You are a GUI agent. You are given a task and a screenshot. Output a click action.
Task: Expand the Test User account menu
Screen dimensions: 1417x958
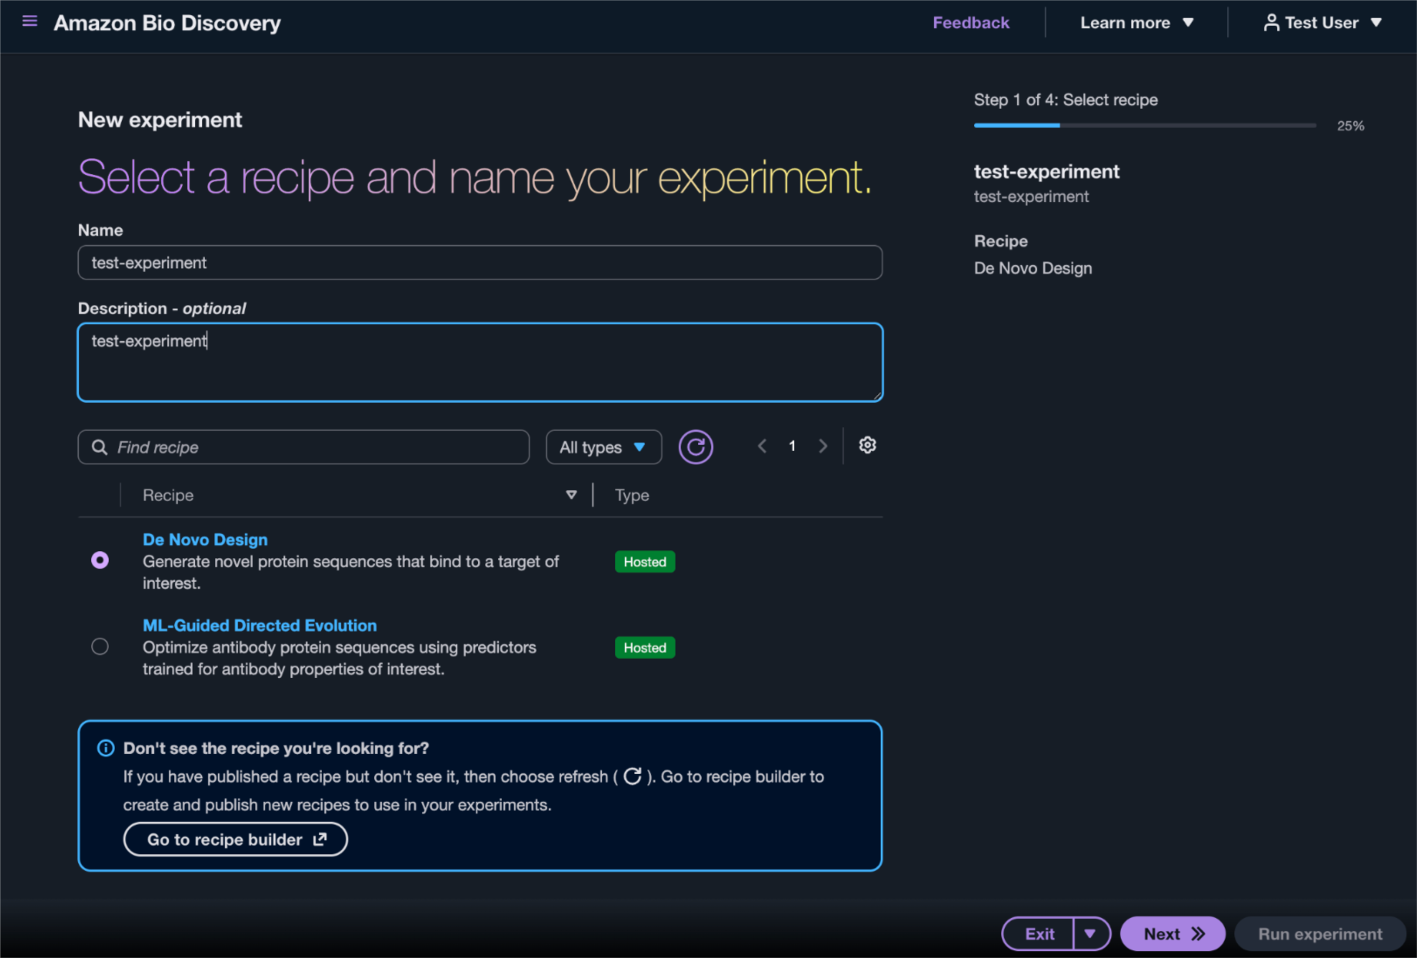1323,23
